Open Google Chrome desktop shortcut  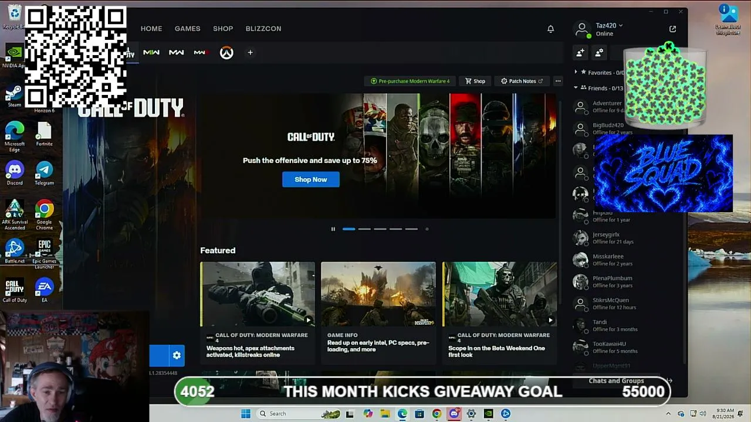click(x=44, y=215)
